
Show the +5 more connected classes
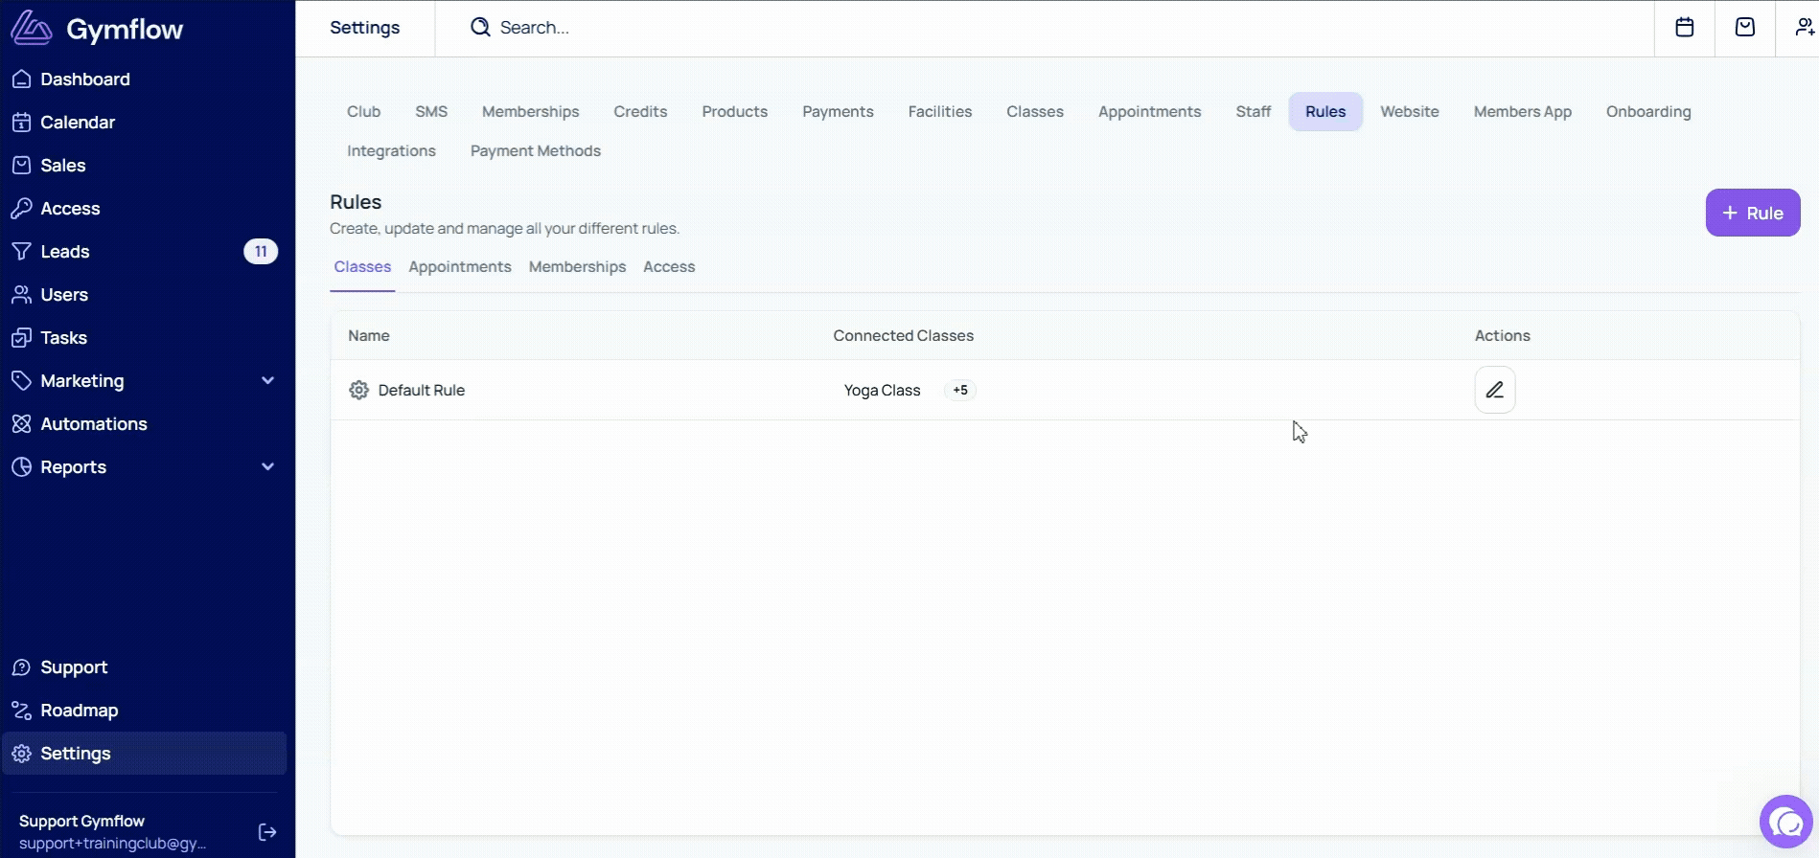coord(960,390)
